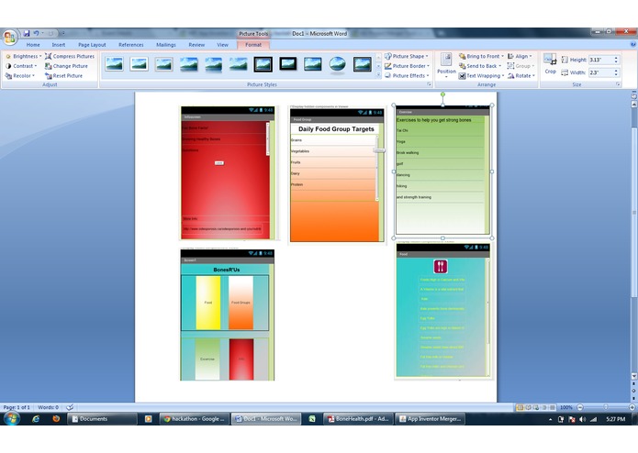Screen dimensions: 638x453
Task: Apply the oval picture style thumbnail
Action: 337,64
